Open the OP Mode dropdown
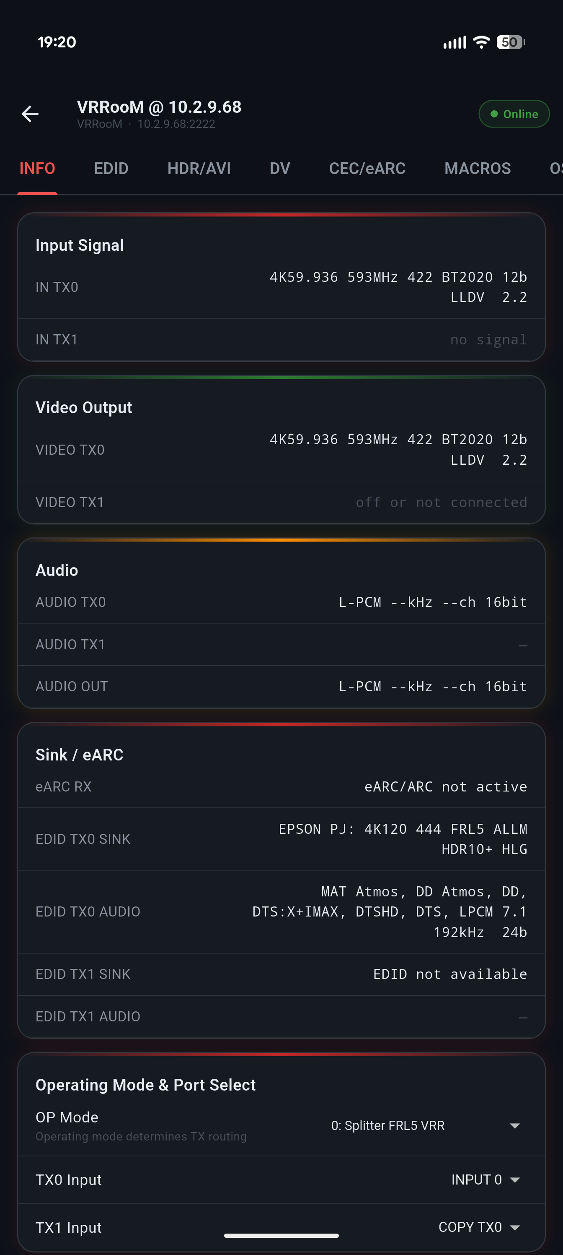This screenshot has height=1255, width=563. tap(425, 1125)
